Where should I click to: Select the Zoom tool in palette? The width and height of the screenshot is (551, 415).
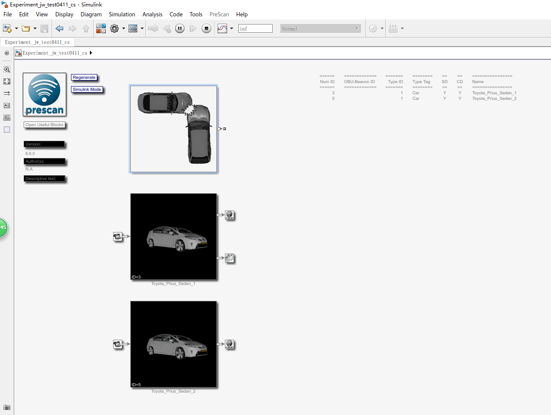pyautogui.click(x=7, y=69)
